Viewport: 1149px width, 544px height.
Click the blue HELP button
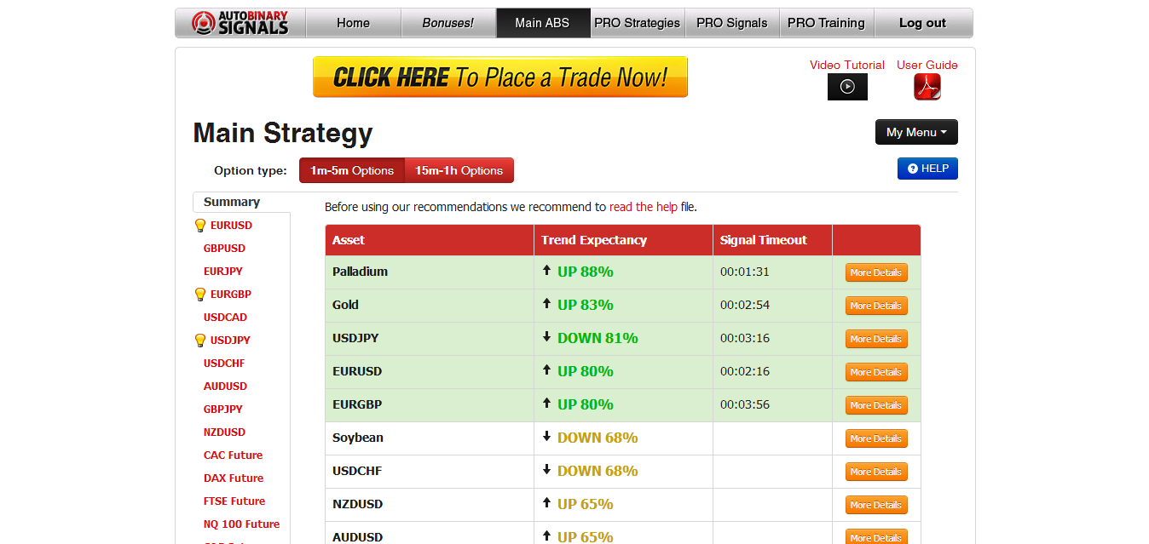tap(927, 169)
